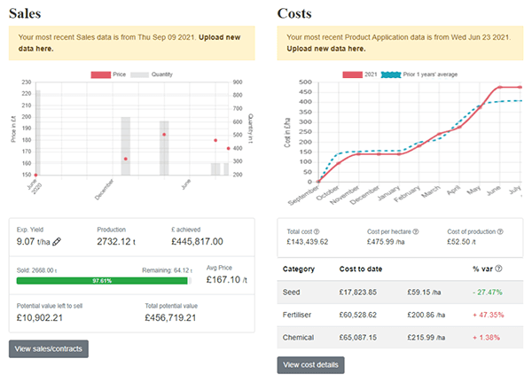The height and width of the screenshot is (390, 532).
Task: Click the Category column header
Action: (x=299, y=269)
